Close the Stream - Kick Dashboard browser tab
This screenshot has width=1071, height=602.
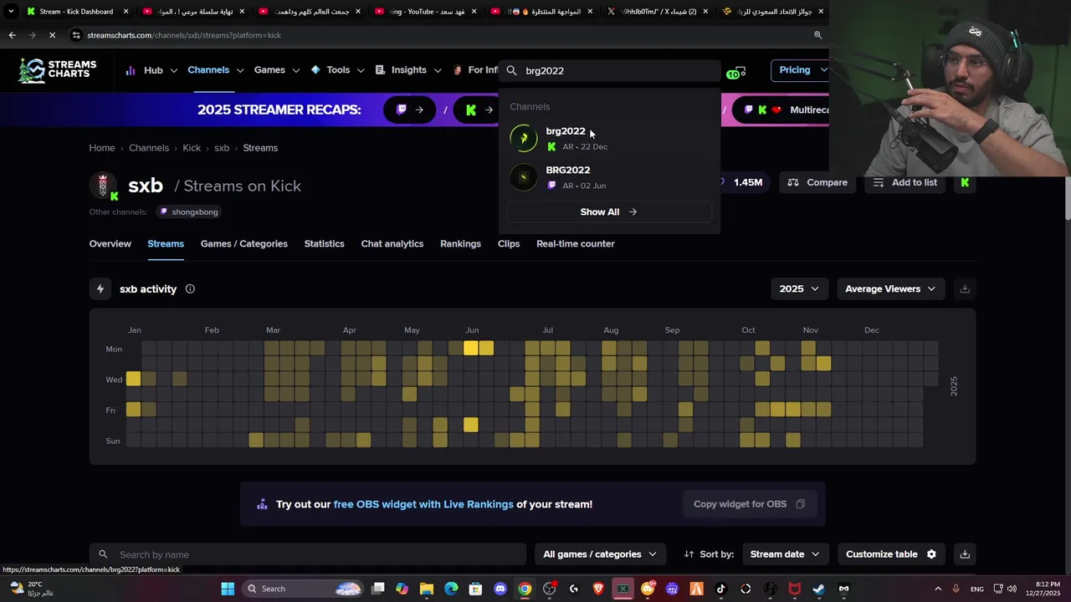[x=126, y=12]
